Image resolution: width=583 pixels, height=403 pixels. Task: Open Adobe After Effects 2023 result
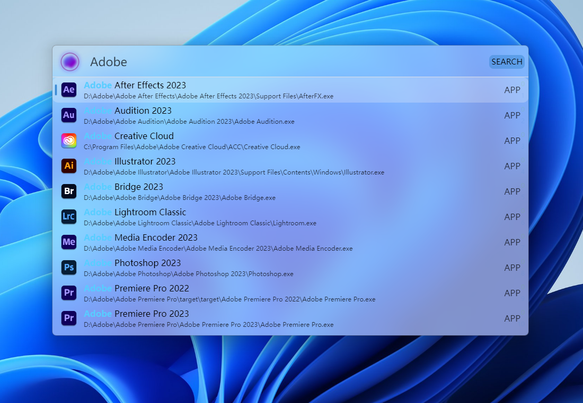(x=290, y=90)
